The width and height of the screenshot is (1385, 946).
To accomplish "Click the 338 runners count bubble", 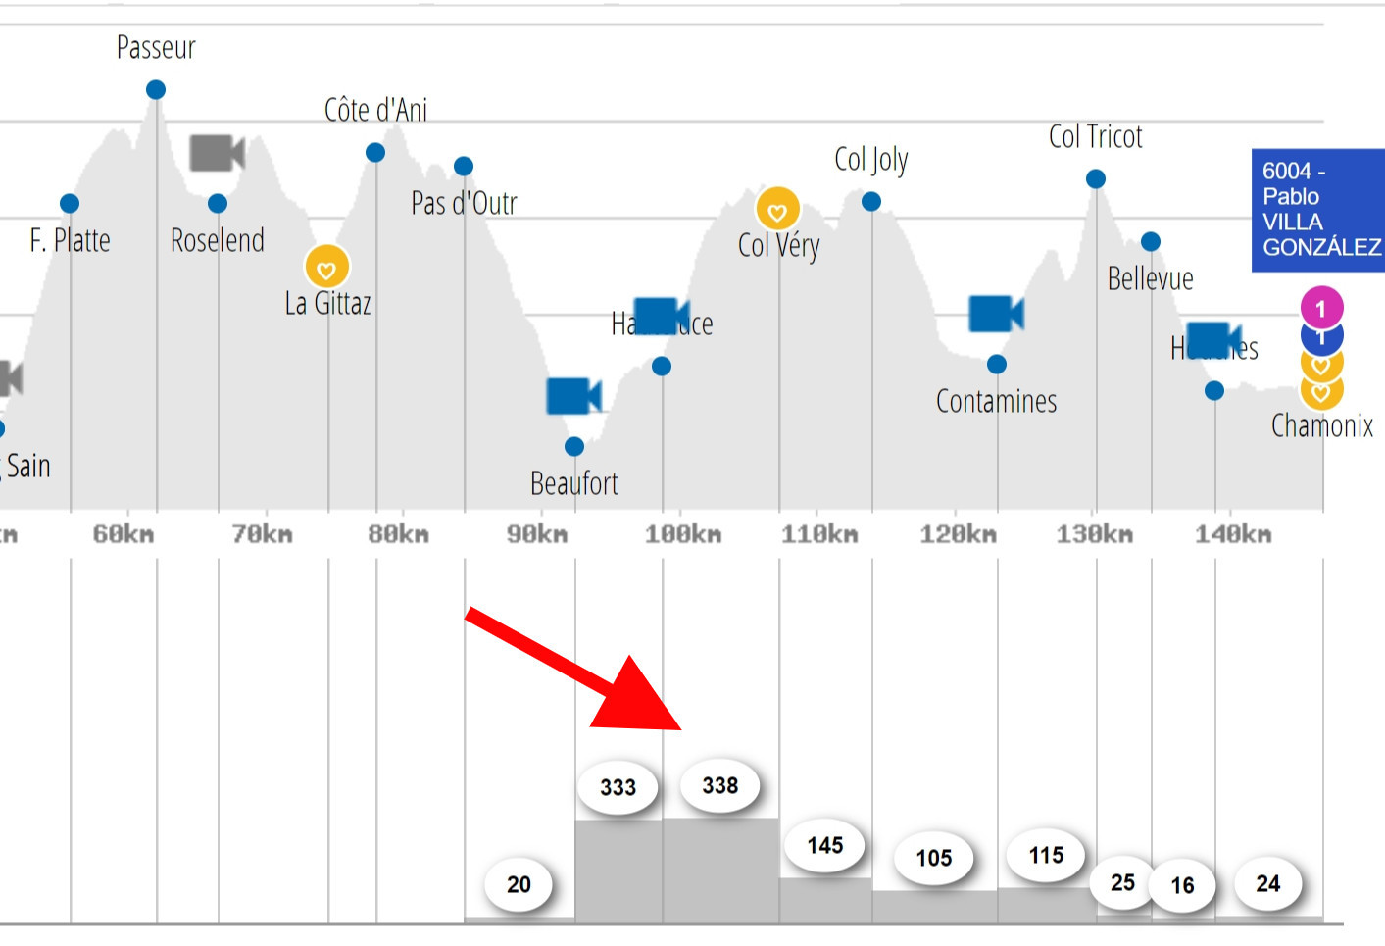I will [720, 785].
